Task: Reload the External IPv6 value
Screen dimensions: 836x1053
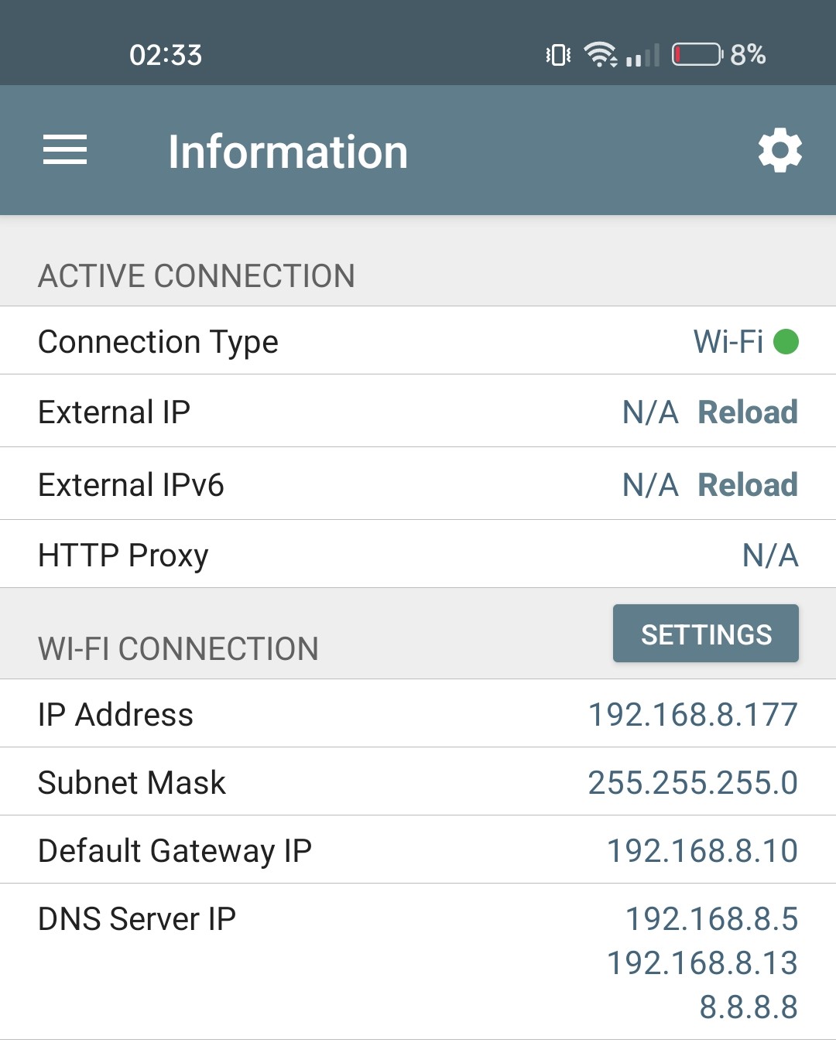Action: (748, 484)
